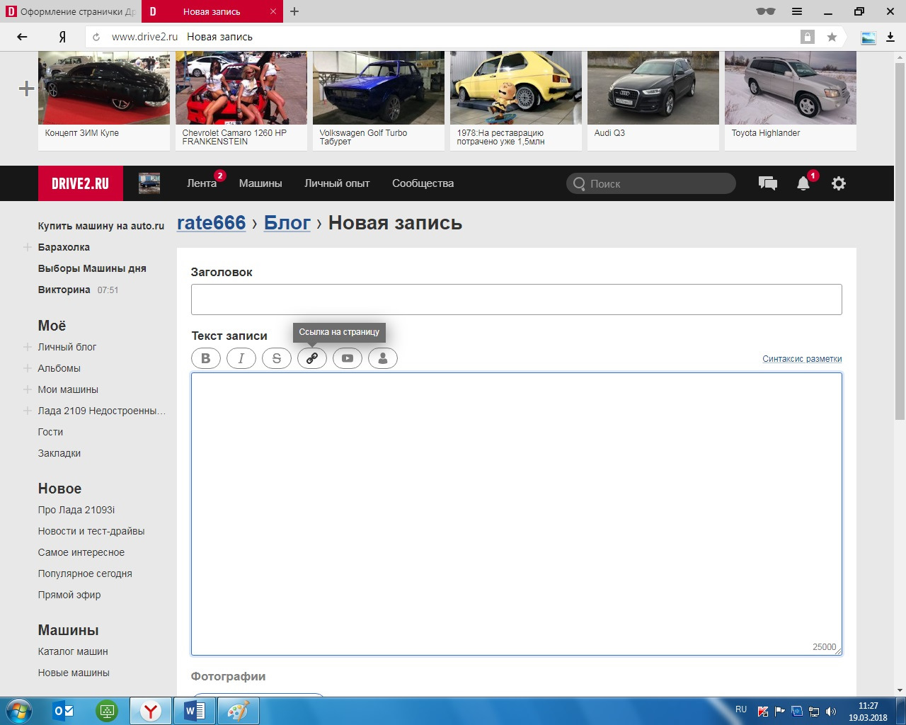Open the Chevrolet Camaro 1260 HP card
Viewport: 906px width, 725px height.
click(x=241, y=101)
